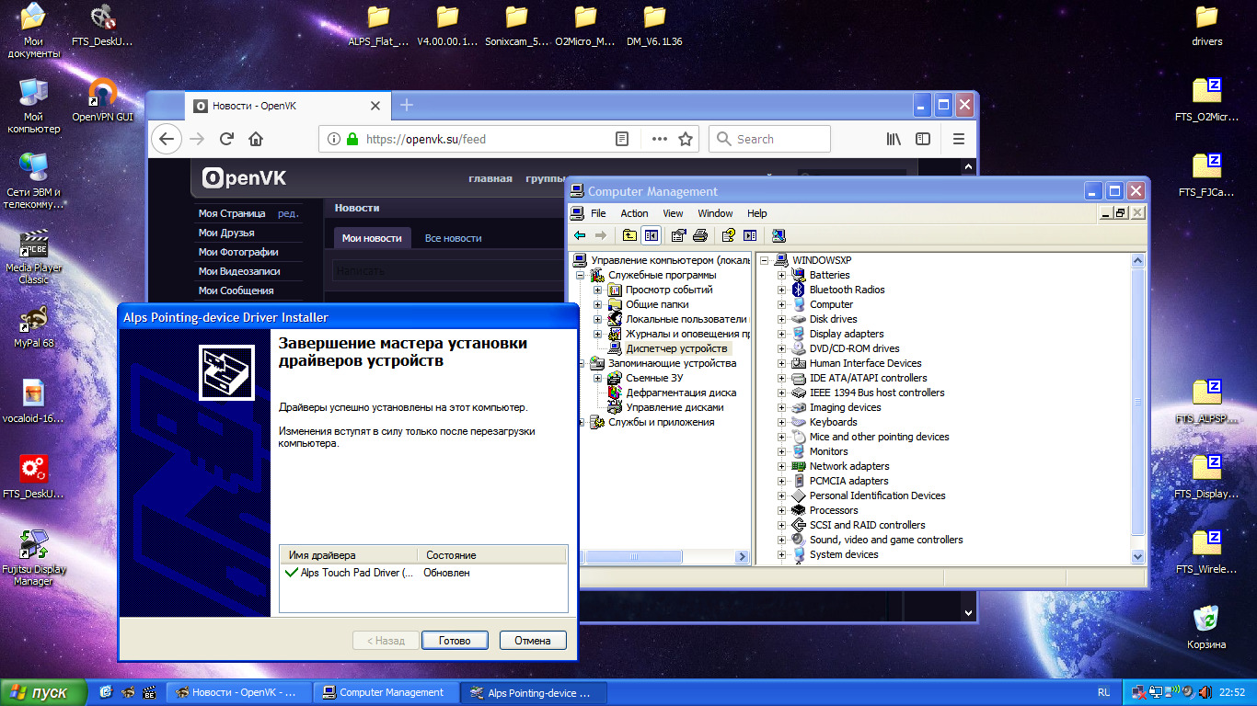Toggle reader view in the address bar

622,139
